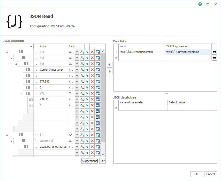Delete the 2021.02.16 timestamp row
The image size is (221, 181).
93,147
